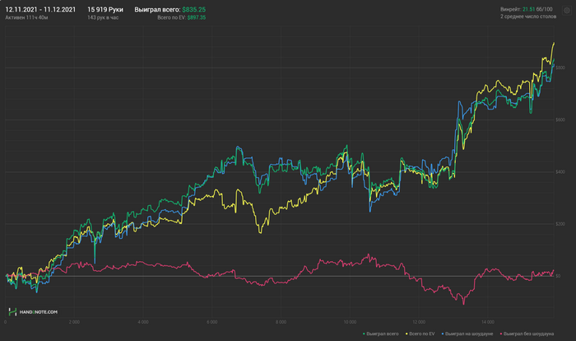The height and width of the screenshot is (341, 576).
Task: Click the '6 000' x-axis label
Action: (212, 322)
